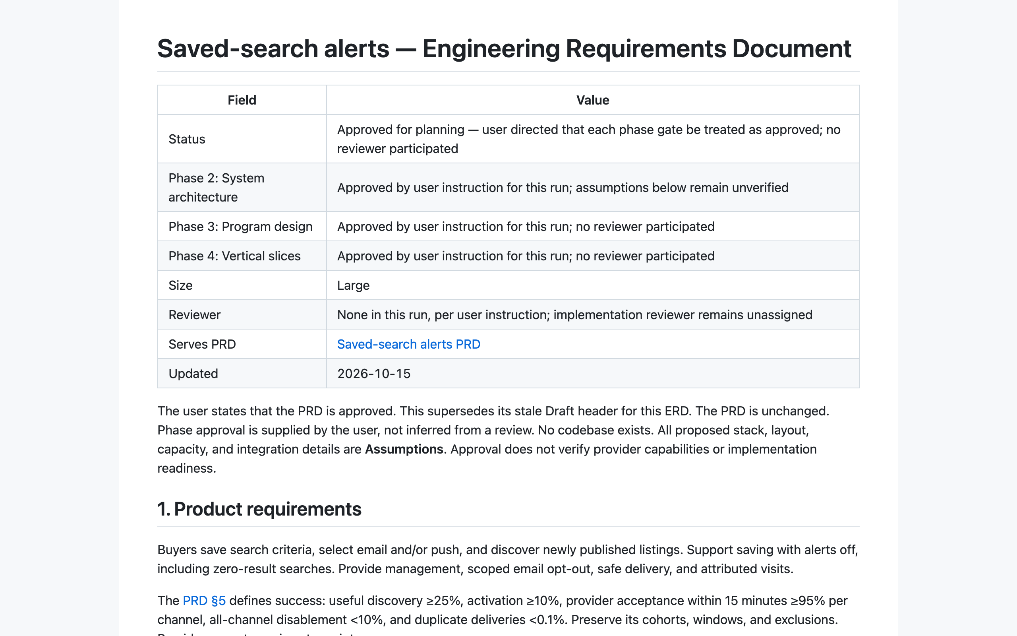The height and width of the screenshot is (636, 1017).
Task: Click the 'Reviewer' field cell
Action: point(242,315)
